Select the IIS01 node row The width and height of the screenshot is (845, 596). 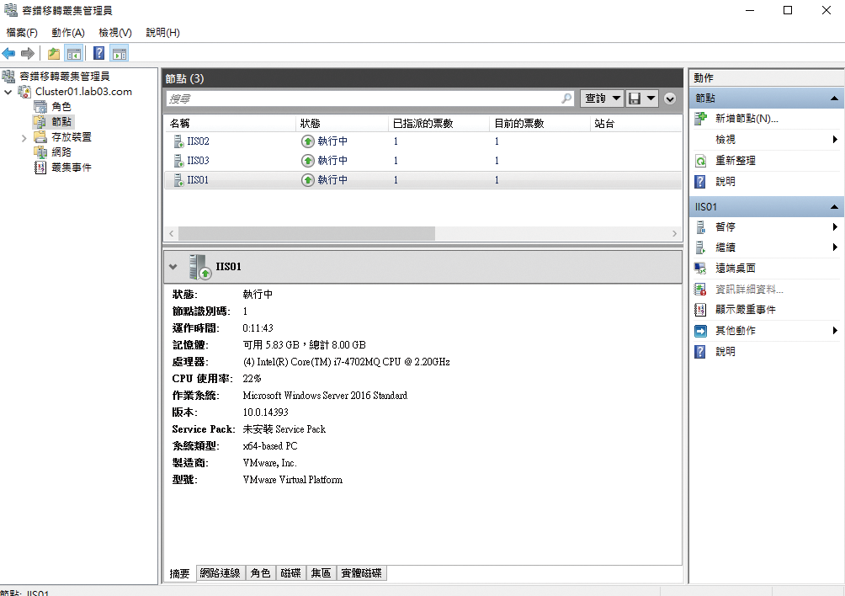[423, 180]
